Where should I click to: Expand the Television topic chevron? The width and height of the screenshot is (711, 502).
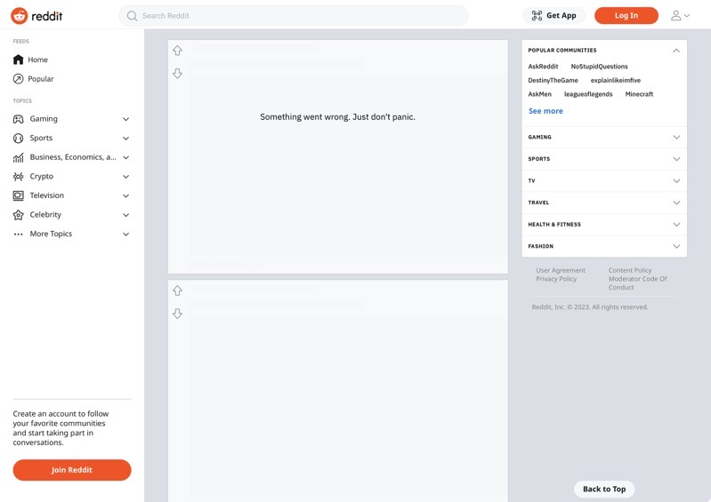(x=126, y=195)
